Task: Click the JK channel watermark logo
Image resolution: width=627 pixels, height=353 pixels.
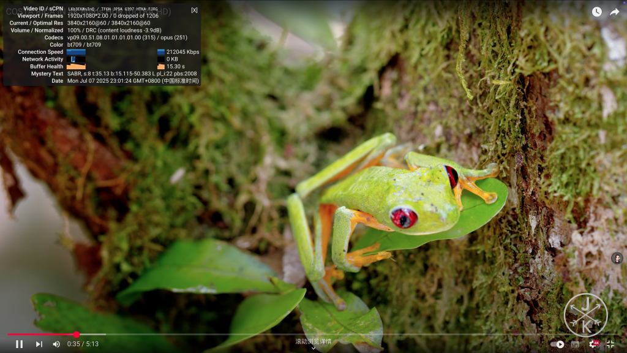Action: click(585, 315)
